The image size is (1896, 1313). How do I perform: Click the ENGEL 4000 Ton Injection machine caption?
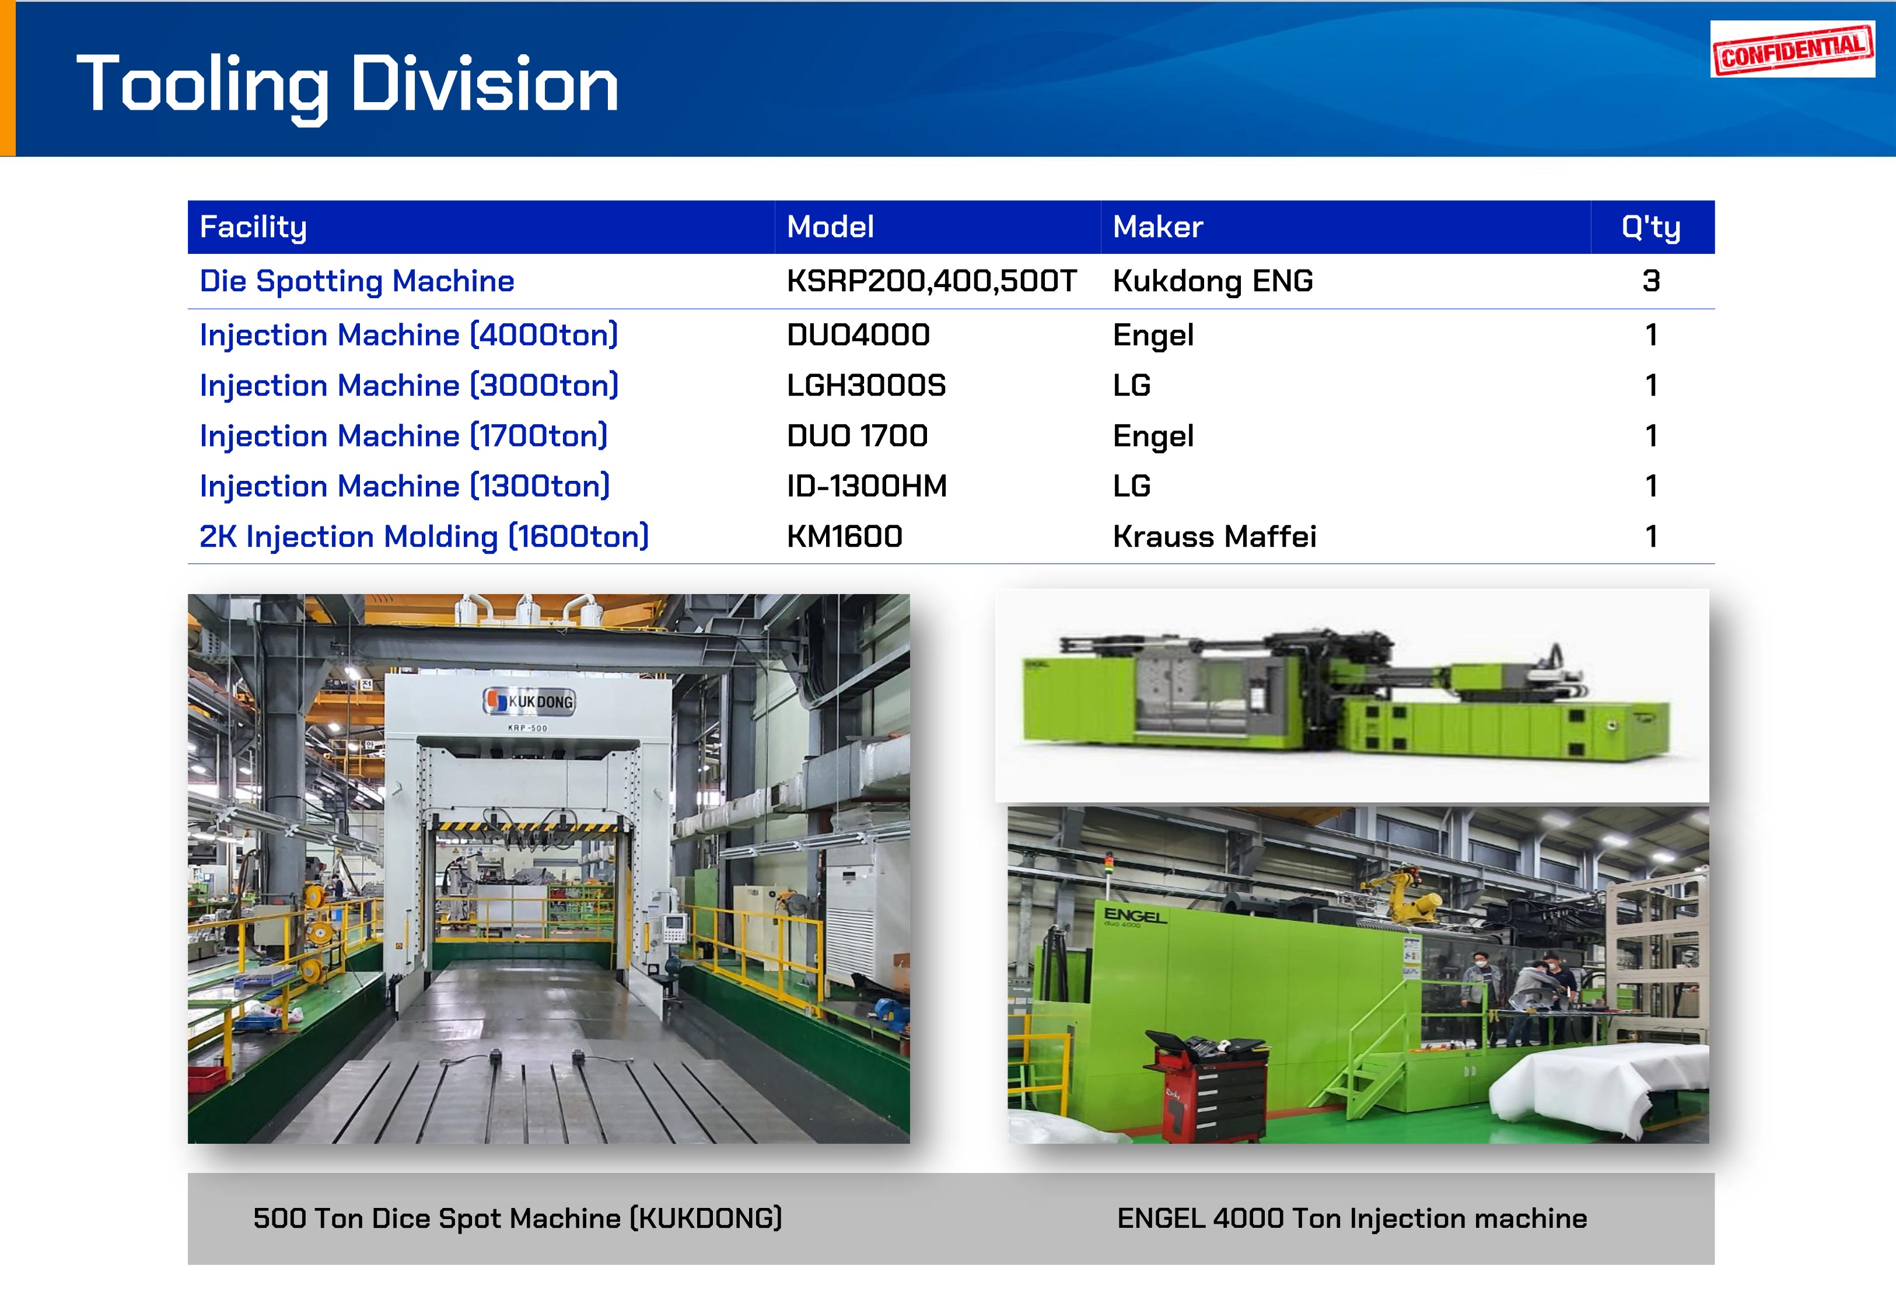[1351, 1218]
